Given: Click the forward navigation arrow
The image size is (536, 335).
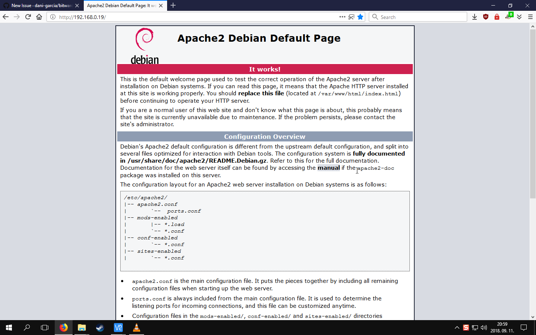Looking at the screenshot, I should pyautogui.click(x=17, y=17).
